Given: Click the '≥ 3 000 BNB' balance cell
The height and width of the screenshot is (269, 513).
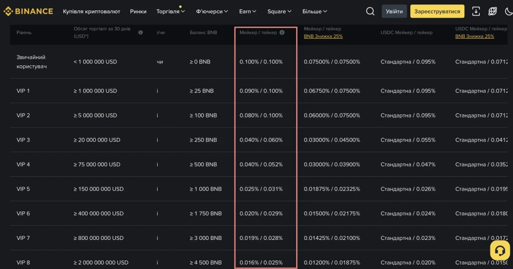Looking at the screenshot, I should (x=206, y=238).
